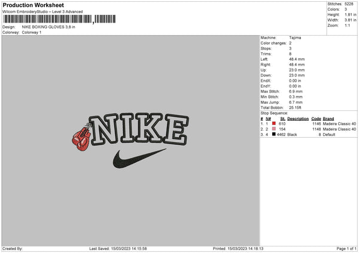The height and width of the screenshot is (253, 359).
Task: Click design name 'NIKE BOXING GLOVES 3,8 in'
Action: 48,27
